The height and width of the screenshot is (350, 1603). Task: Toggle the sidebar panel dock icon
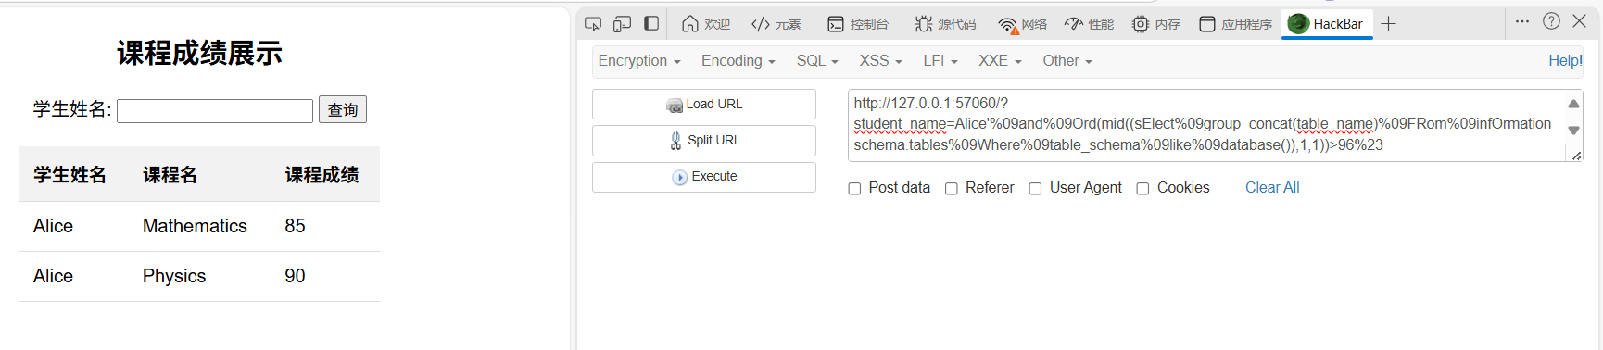click(651, 23)
